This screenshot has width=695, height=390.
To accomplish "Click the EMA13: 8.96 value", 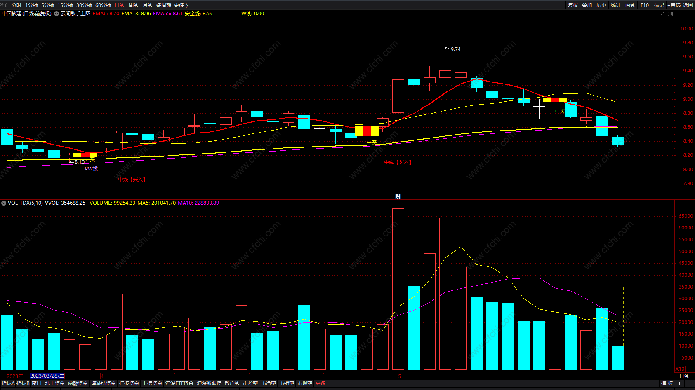I will click(136, 14).
